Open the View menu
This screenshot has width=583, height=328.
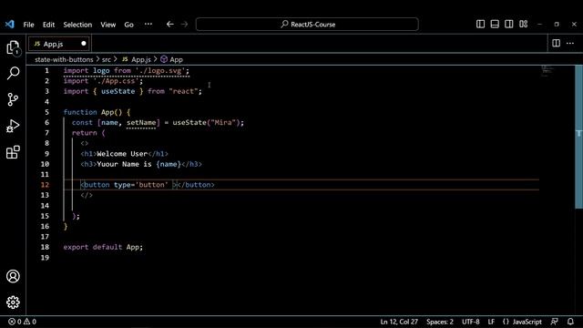click(107, 25)
